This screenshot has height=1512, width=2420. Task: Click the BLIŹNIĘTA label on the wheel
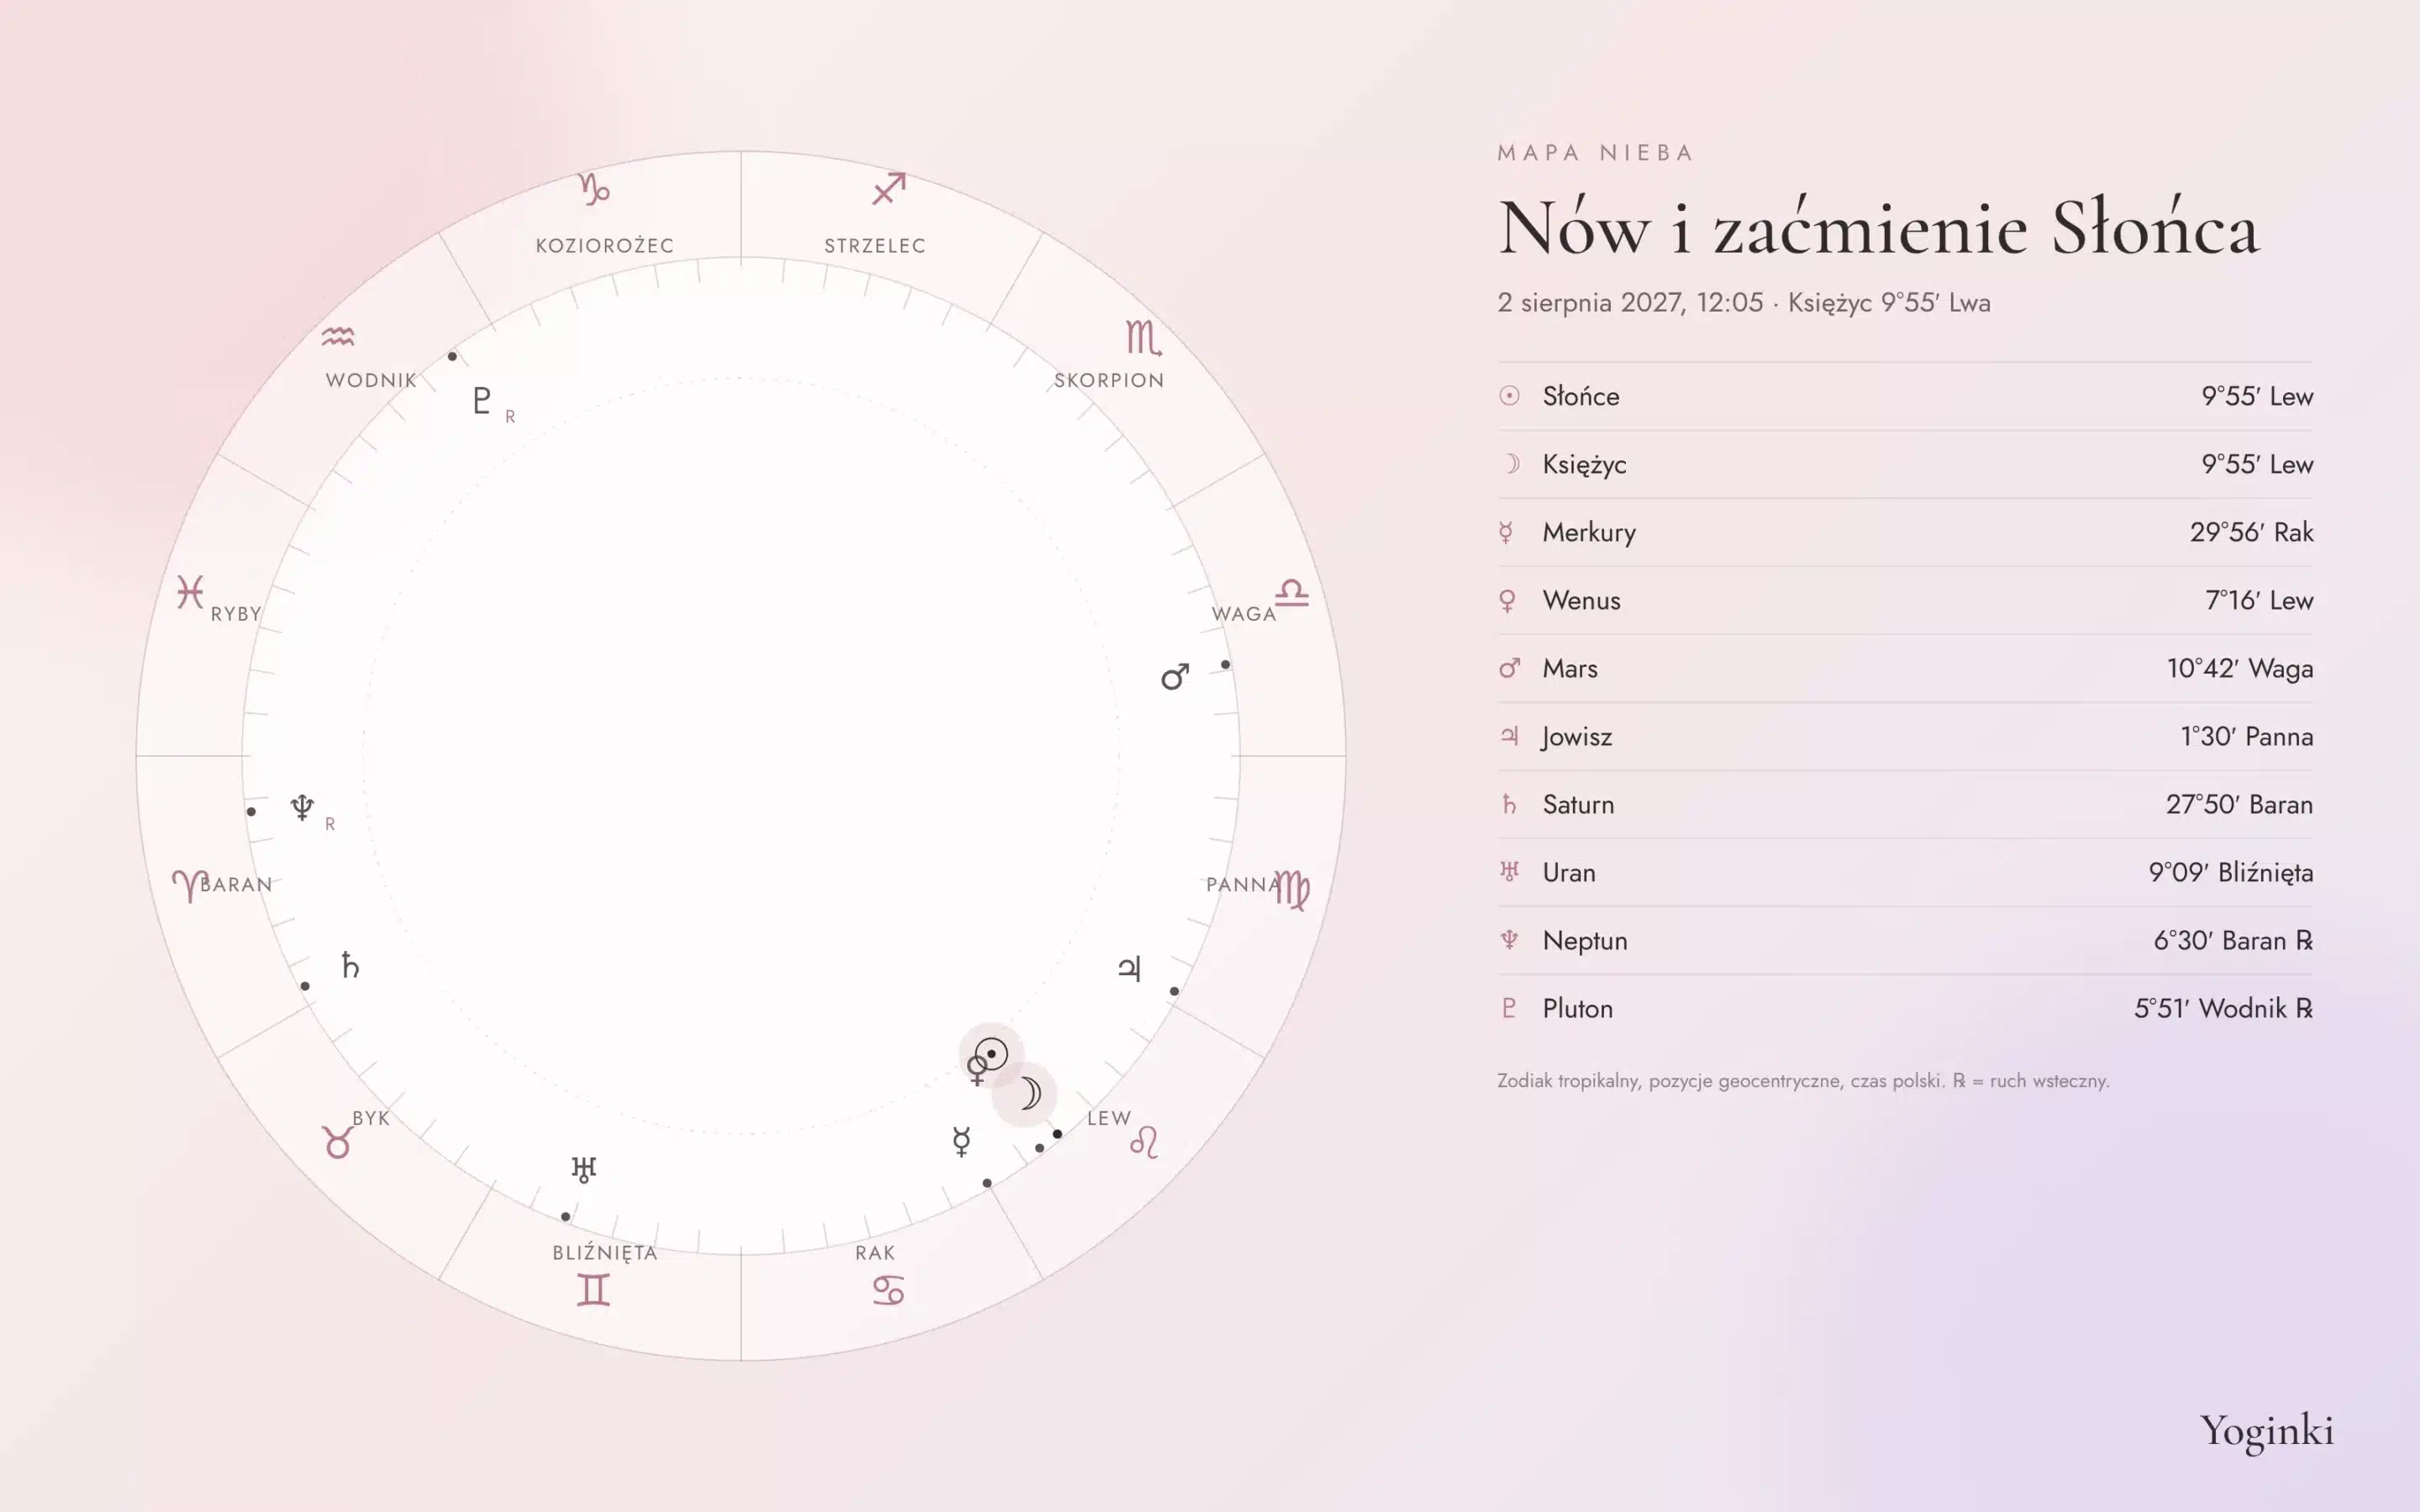click(x=605, y=1252)
